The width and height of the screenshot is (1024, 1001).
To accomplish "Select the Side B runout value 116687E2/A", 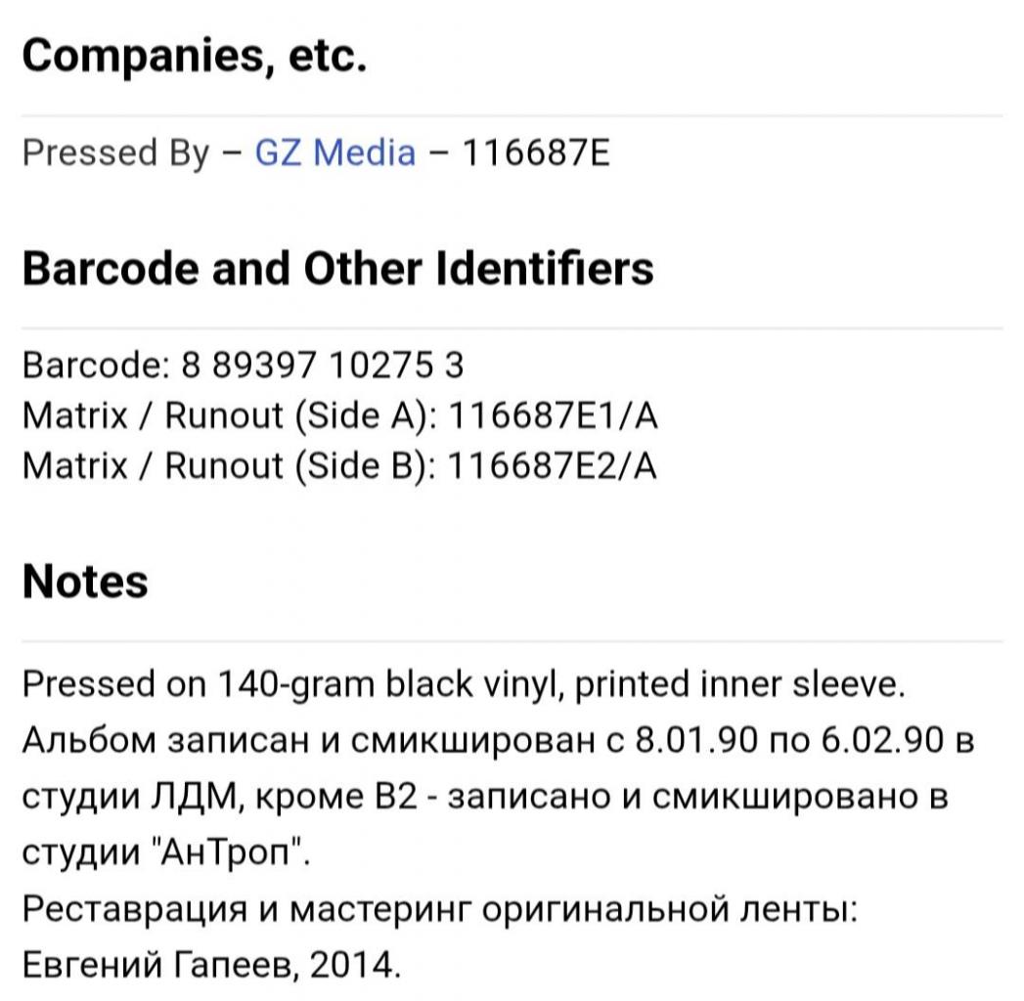I will pos(553,465).
